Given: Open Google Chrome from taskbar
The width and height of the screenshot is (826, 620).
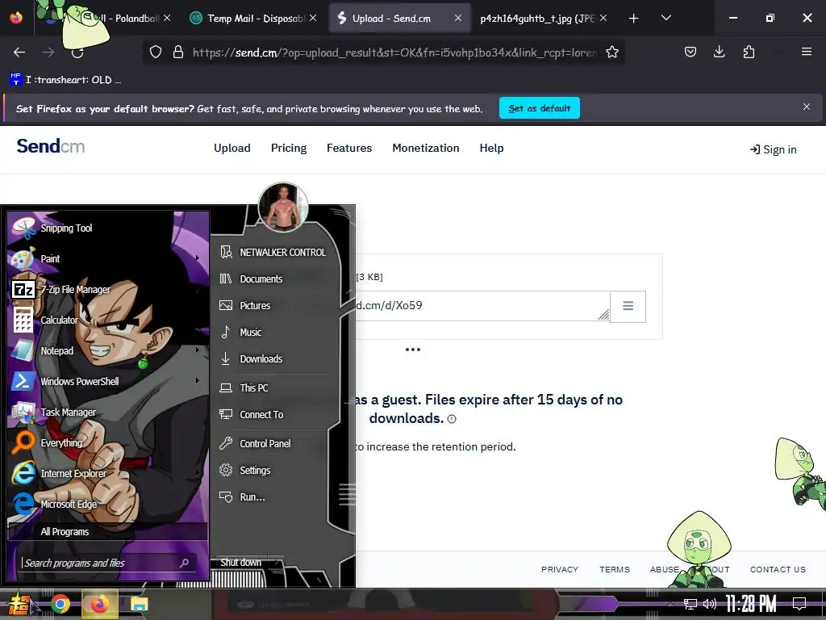Looking at the screenshot, I should [x=60, y=604].
